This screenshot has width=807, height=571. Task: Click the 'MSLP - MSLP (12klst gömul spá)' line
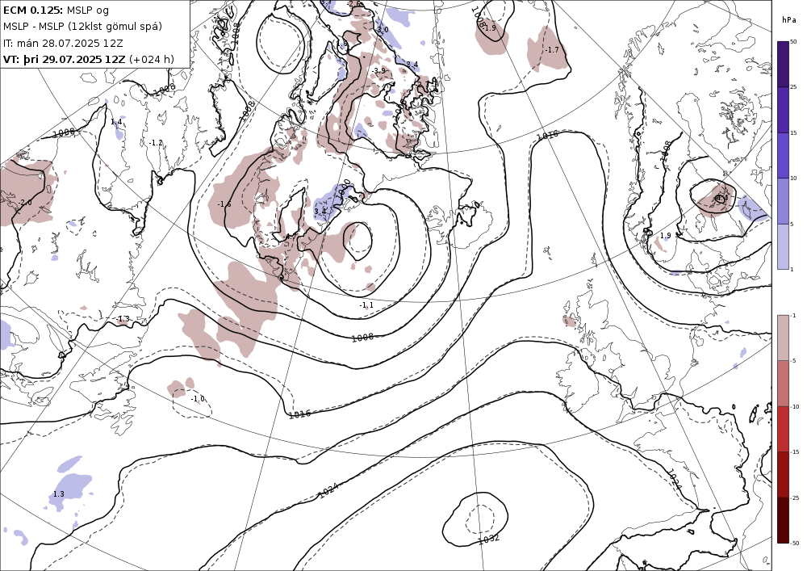pyautogui.click(x=82, y=27)
